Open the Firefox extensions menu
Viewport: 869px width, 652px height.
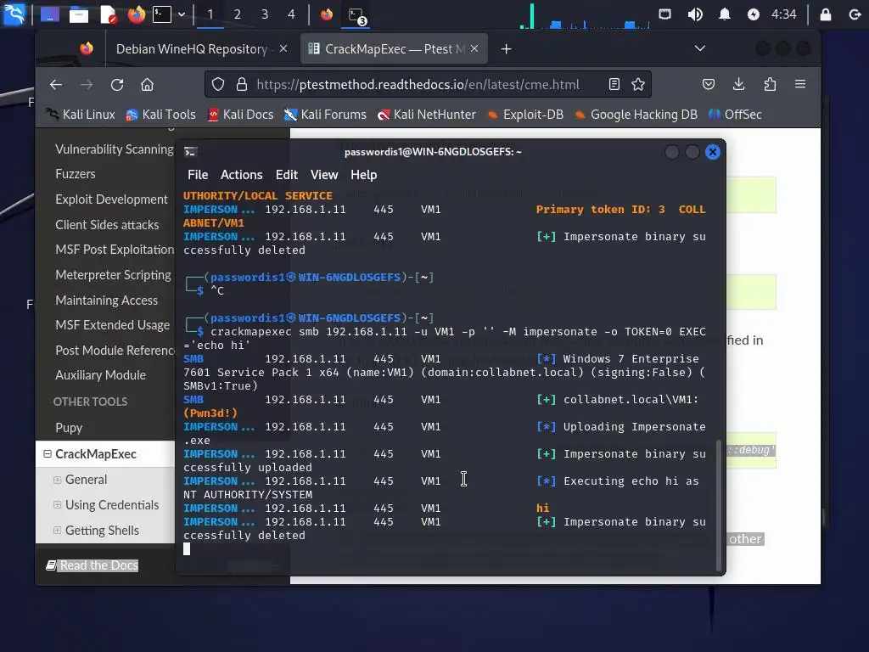click(x=770, y=84)
